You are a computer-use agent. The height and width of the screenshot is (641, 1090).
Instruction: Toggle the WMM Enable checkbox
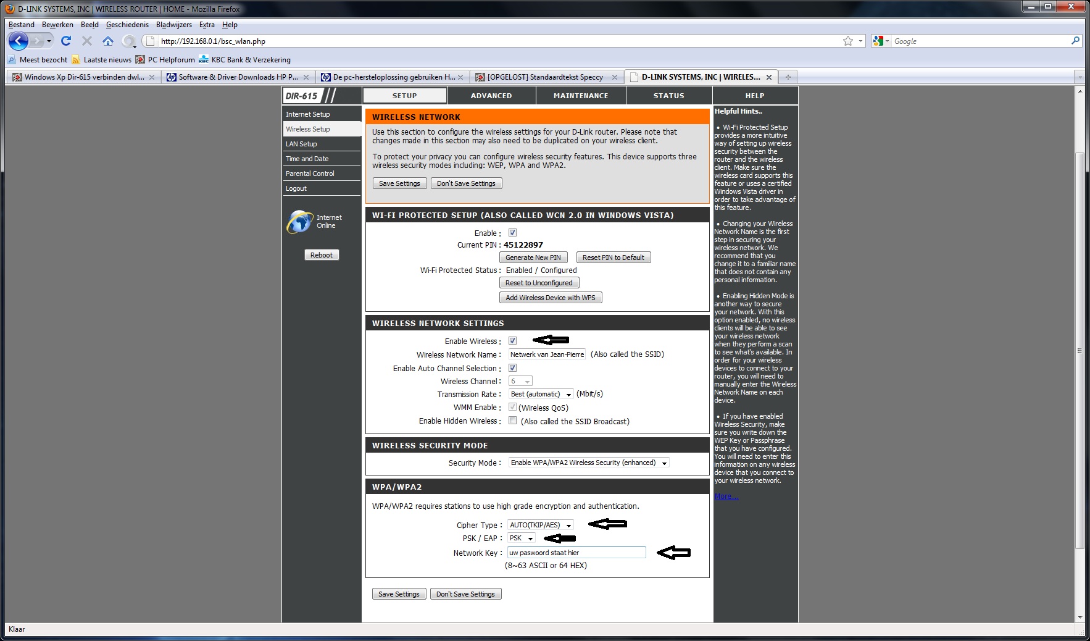[x=512, y=407]
